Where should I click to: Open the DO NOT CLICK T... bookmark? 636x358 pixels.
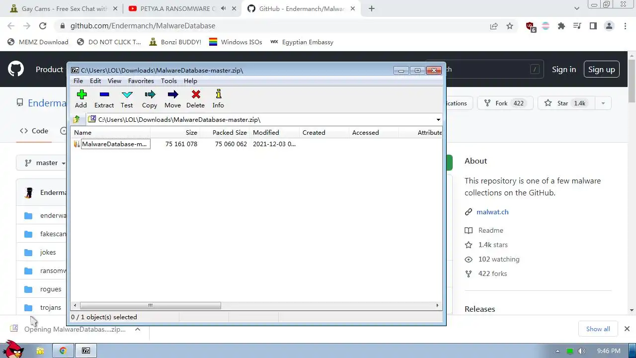109,42
